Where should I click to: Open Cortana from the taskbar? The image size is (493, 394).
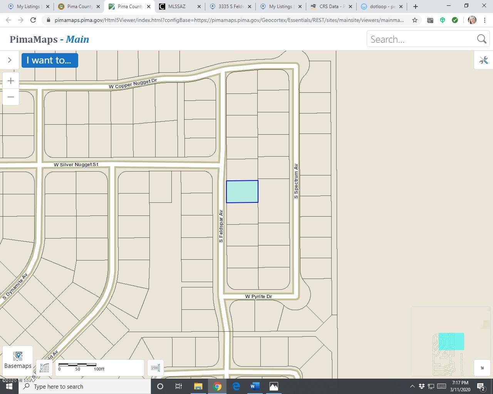(160, 386)
